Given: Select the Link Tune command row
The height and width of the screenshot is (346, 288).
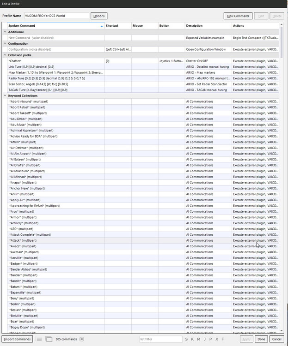Looking at the screenshot, I should coord(143,66).
